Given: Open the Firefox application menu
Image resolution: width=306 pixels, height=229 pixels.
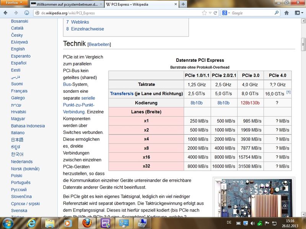Looking at the screenshot, I should (14, 3).
